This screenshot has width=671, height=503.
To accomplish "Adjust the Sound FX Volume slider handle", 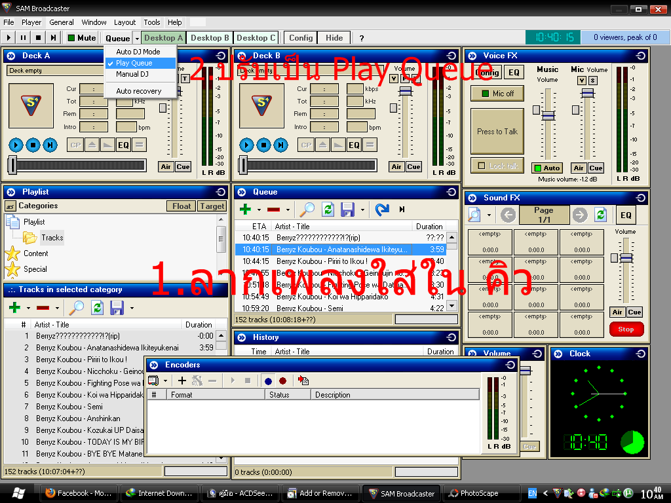I will pos(626,258).
